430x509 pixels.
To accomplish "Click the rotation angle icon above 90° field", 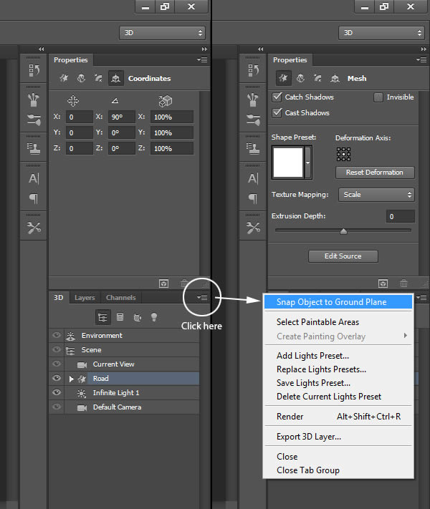I will coord(115,101).
